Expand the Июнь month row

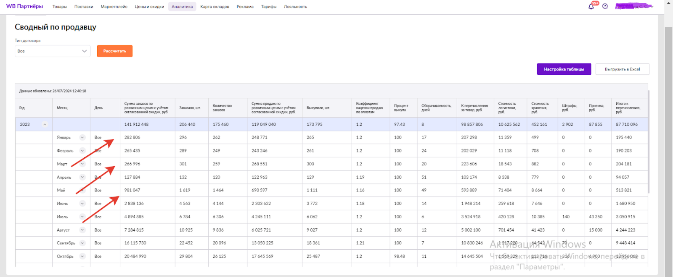(x=82, y=204)
